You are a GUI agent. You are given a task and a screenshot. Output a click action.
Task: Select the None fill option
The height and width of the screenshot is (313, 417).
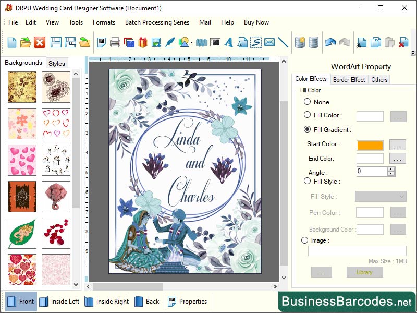pos(307,102)
